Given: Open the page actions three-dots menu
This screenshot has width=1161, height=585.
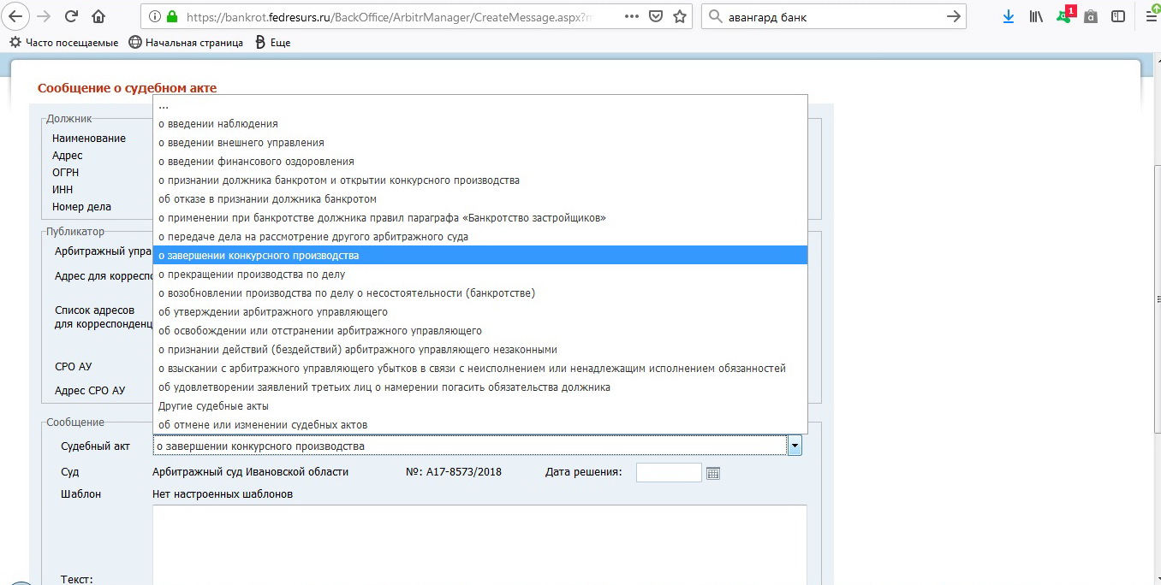Looking at the screenshot, I should coord(631,16).
